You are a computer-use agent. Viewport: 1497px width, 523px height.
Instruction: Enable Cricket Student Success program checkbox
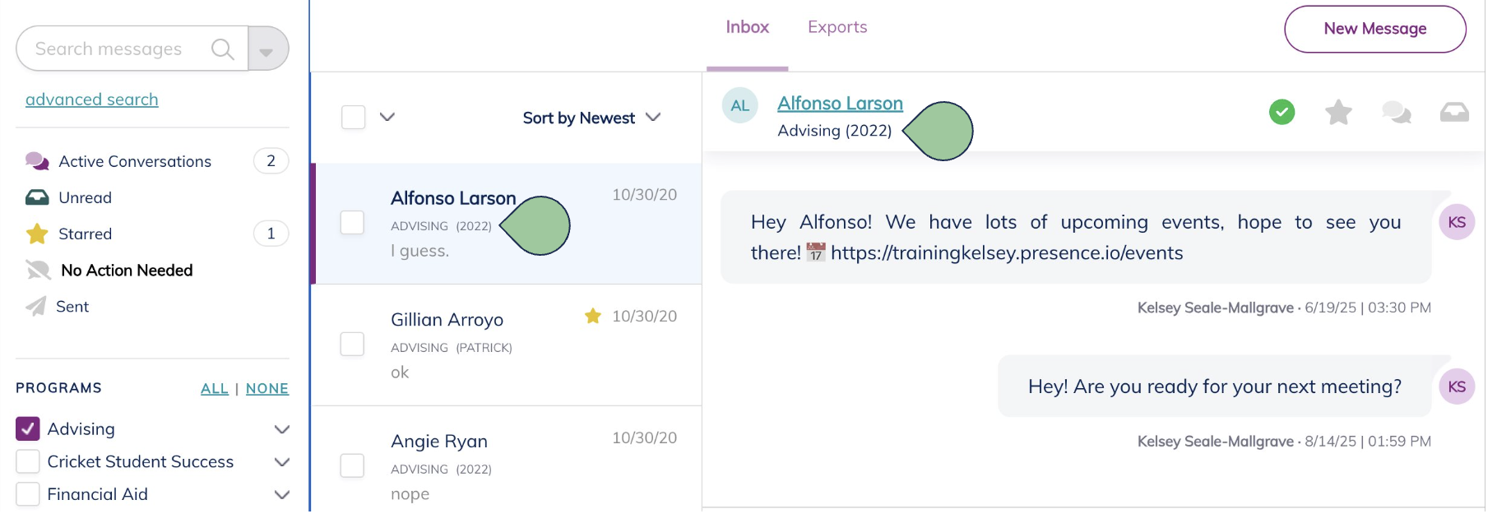pos(28,461)
